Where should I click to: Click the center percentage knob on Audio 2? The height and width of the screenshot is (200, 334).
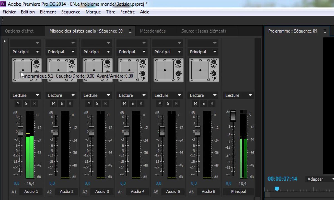(72, 62)
